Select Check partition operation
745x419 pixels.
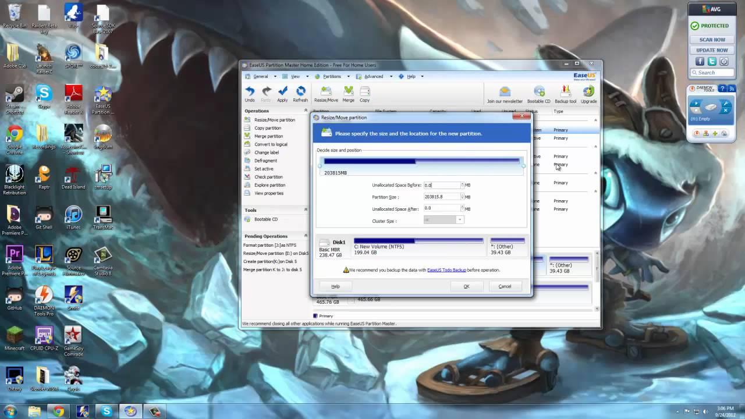[x=268, y=177]
